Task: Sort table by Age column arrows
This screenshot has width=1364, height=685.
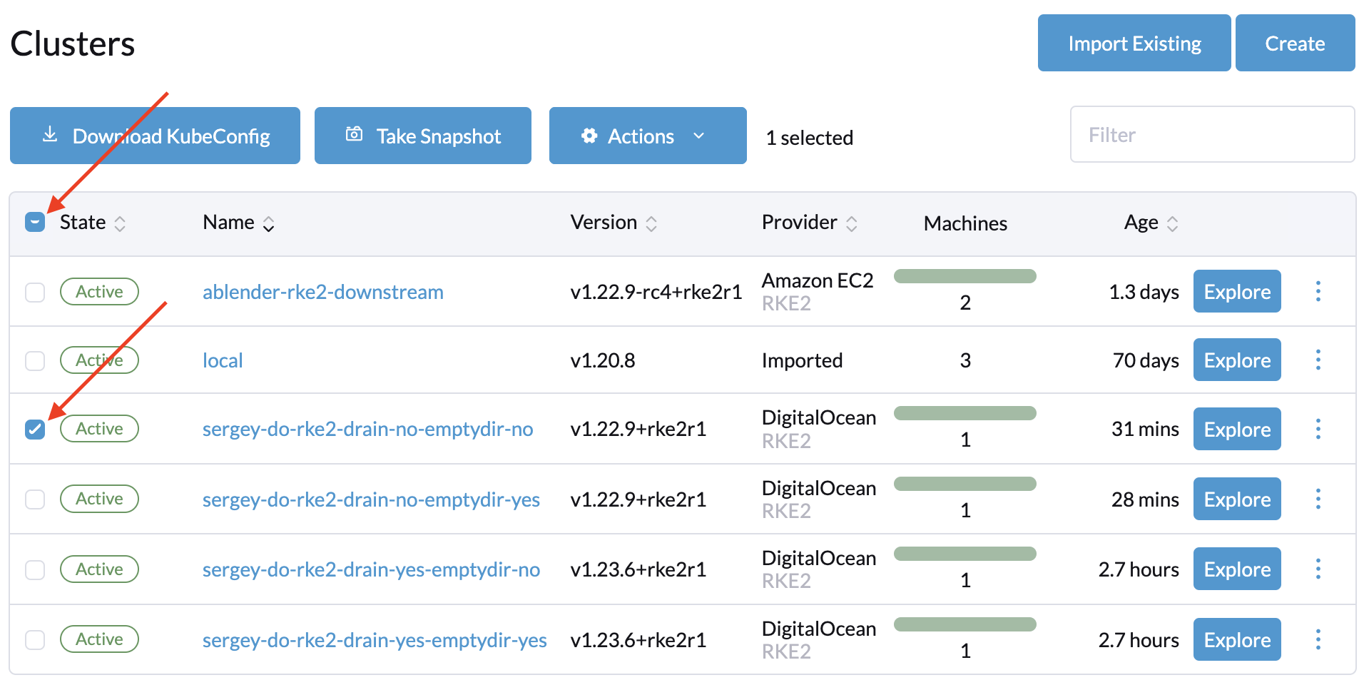Action: tap(1172, 223)
